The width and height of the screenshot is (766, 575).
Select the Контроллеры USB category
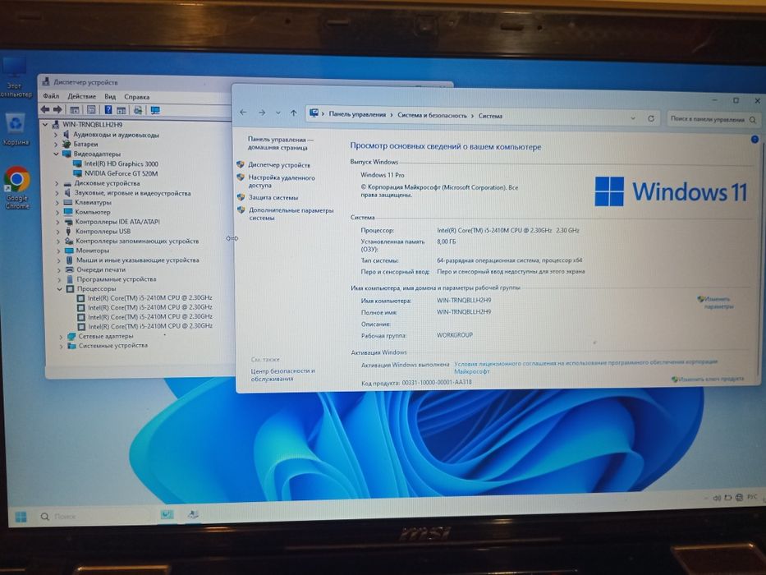click(103, 232)
